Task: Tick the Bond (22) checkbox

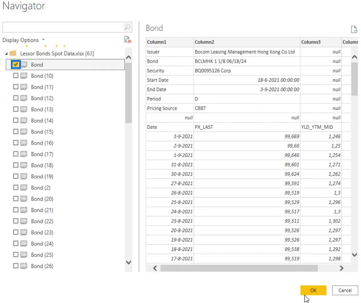Action: point(16,221)
